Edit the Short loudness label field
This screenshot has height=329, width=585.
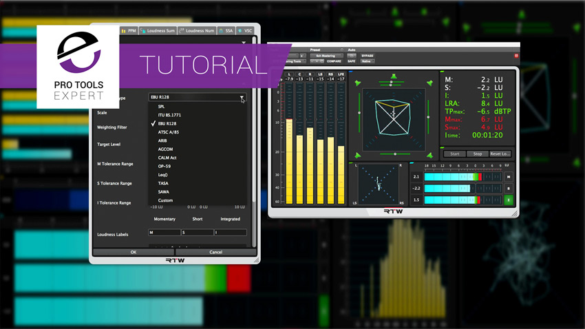point(198,233)
